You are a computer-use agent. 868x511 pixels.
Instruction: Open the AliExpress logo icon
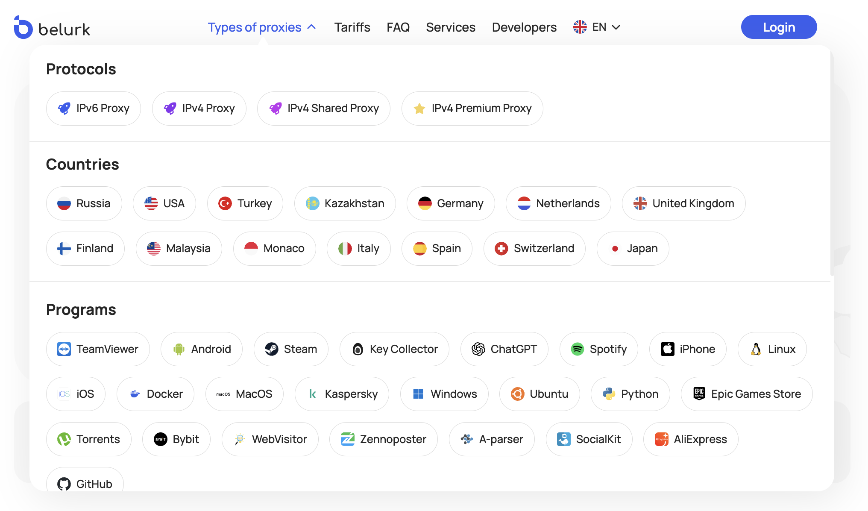pyautogui.click(x=662, y=439)
